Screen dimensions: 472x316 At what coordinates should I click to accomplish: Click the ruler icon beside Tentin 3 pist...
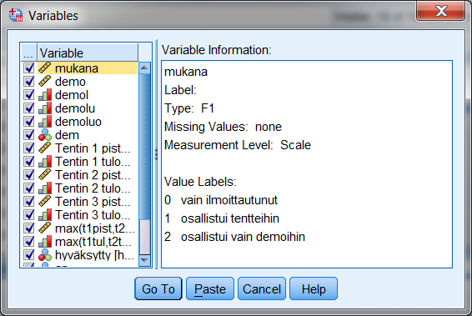pos(45,201)
